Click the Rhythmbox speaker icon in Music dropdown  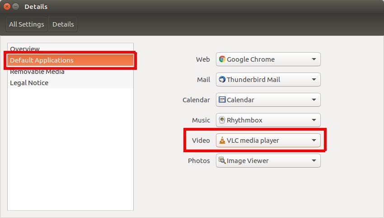(x=222, y=120)
